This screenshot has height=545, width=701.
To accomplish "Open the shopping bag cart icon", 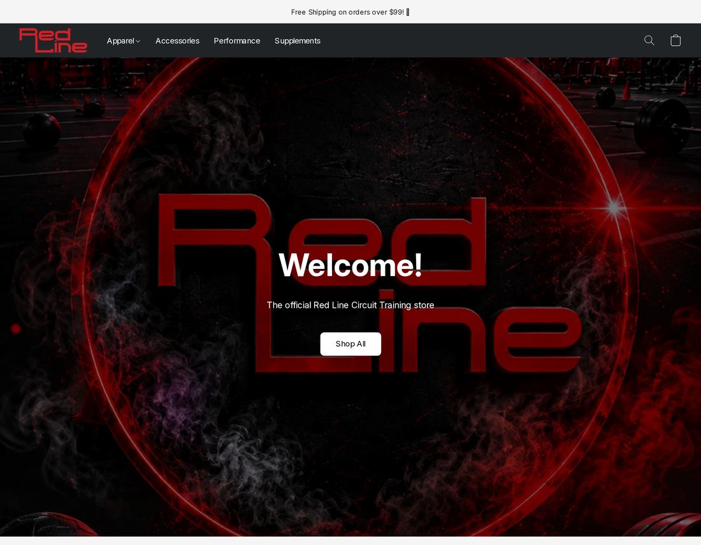I will (676, 41).
